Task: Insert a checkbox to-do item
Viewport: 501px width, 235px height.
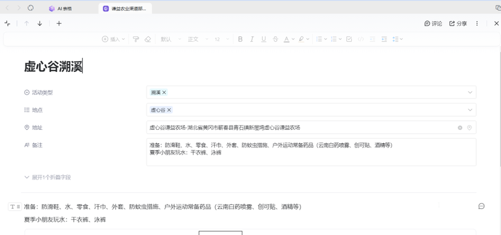Action: tap(349, 39)
